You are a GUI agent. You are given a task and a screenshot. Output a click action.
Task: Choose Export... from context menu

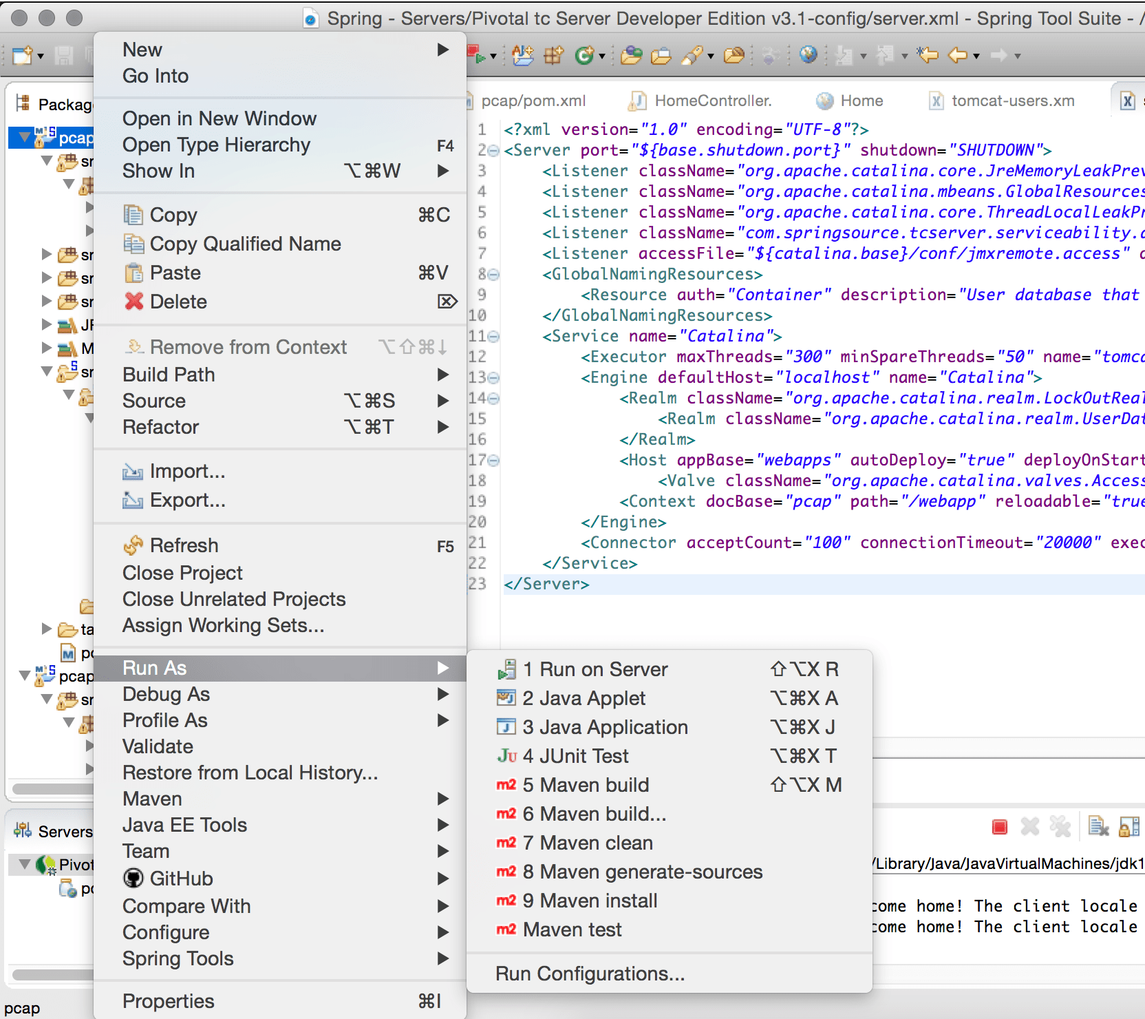pos(280,500)
